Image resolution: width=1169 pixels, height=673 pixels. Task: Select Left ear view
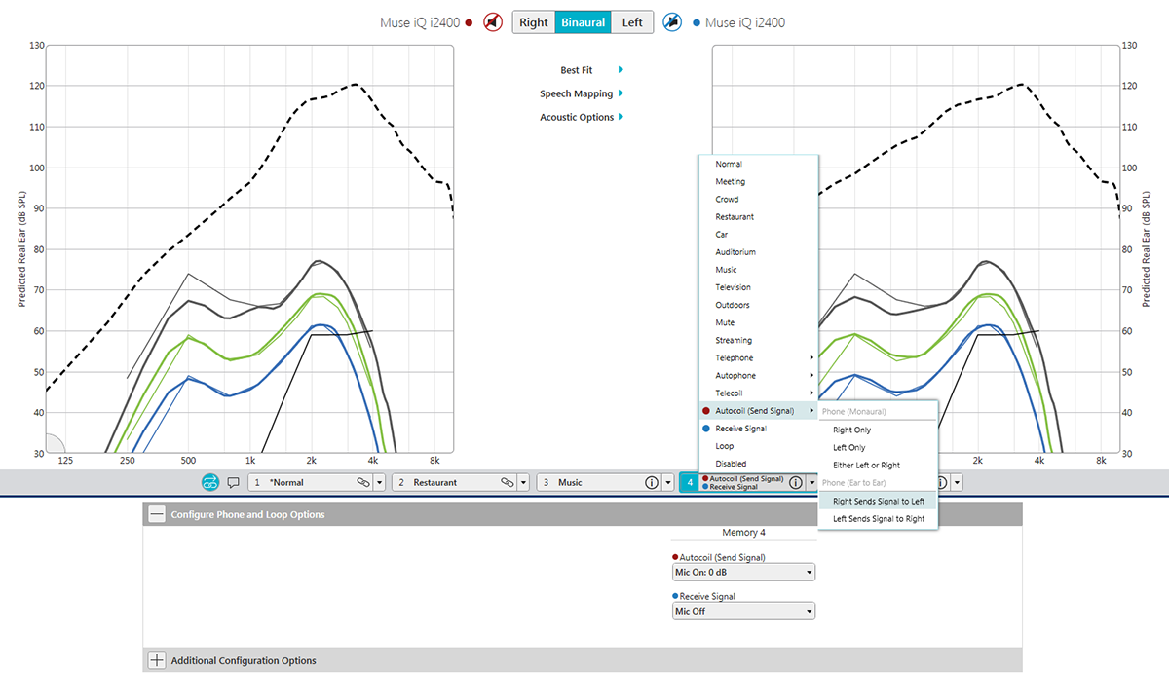632,22
